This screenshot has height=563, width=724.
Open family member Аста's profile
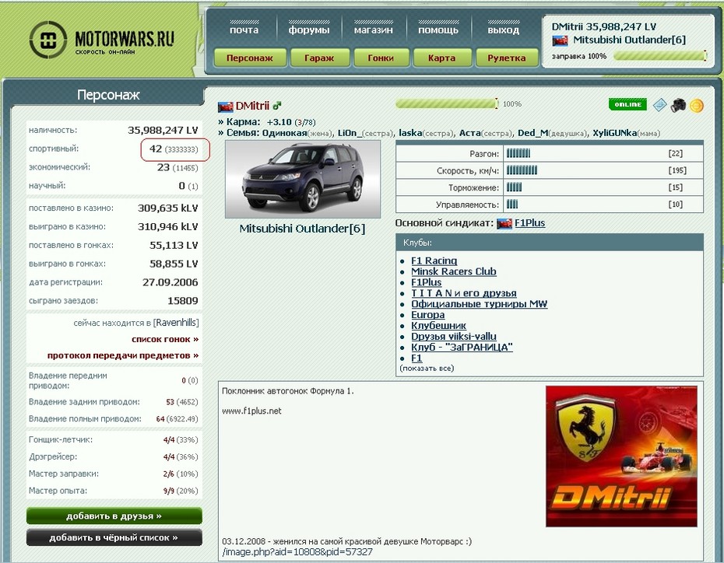(469, 133)
